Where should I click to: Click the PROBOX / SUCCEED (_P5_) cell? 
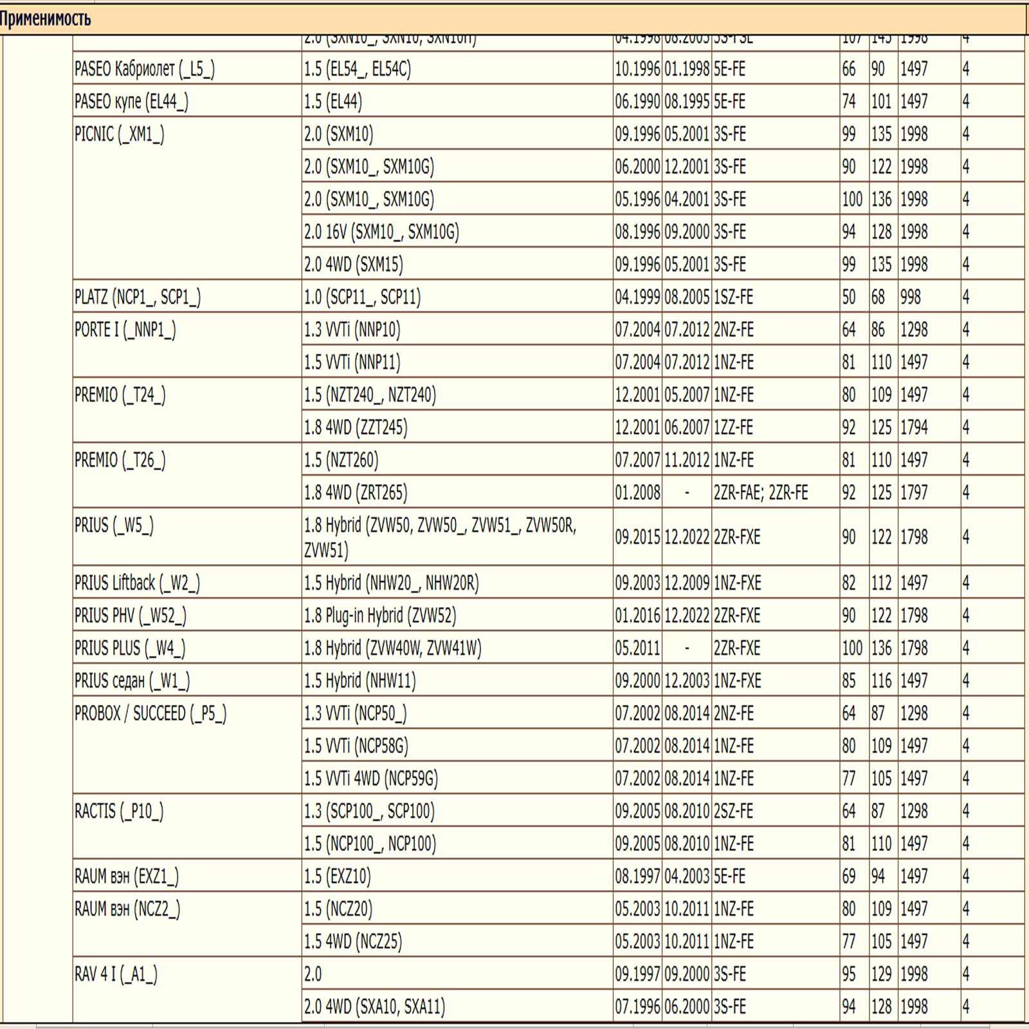(x=150, y=714)
